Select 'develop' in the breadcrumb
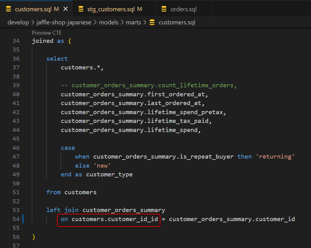The height and width of the screenshot is (248, 311). coord(18,22)
